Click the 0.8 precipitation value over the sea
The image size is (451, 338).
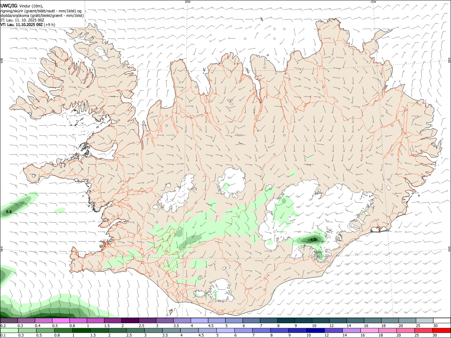pyautogui.click(x=9, y=212)
